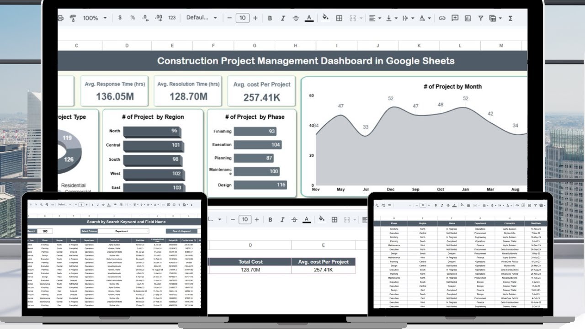Open the 100% zoom dropdown in the dashboard toolbar
Screen dimensions: 585x329
click(95, 18)
